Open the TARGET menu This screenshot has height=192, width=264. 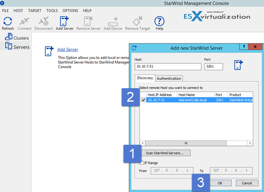pyautogui.click(x=34, y=11)
